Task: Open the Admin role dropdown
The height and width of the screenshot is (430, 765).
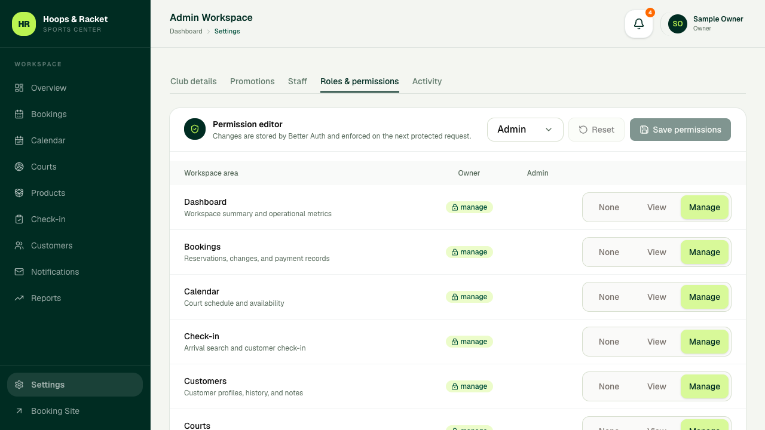Action: [525, 130]
